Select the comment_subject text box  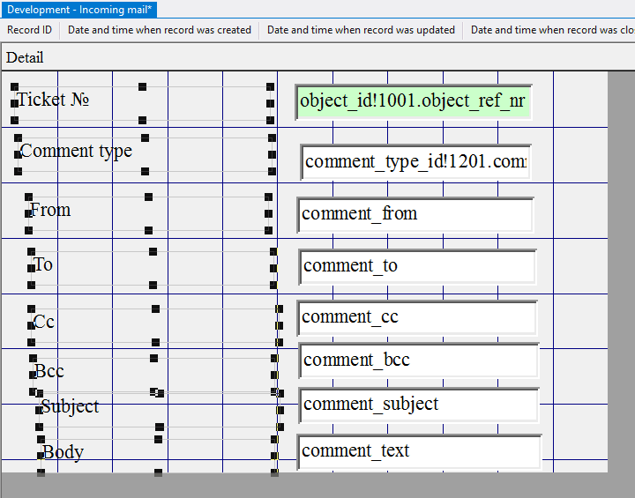tap(418, 405)
